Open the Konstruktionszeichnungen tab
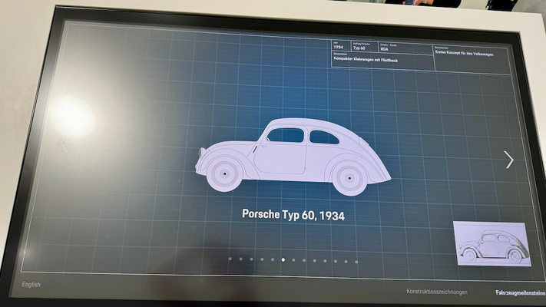The width and height of the screenshot is (546, 307). (437, 292)
